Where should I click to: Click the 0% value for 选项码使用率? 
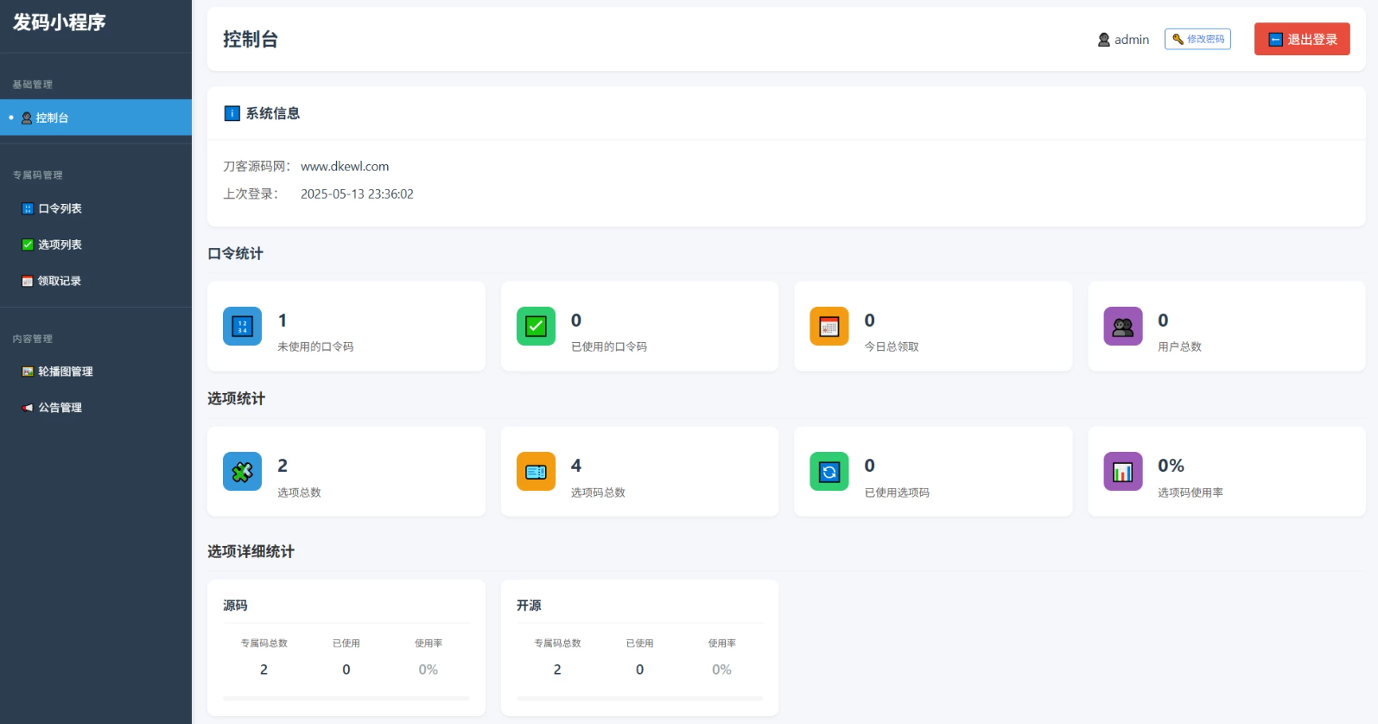coord(1171,466)
